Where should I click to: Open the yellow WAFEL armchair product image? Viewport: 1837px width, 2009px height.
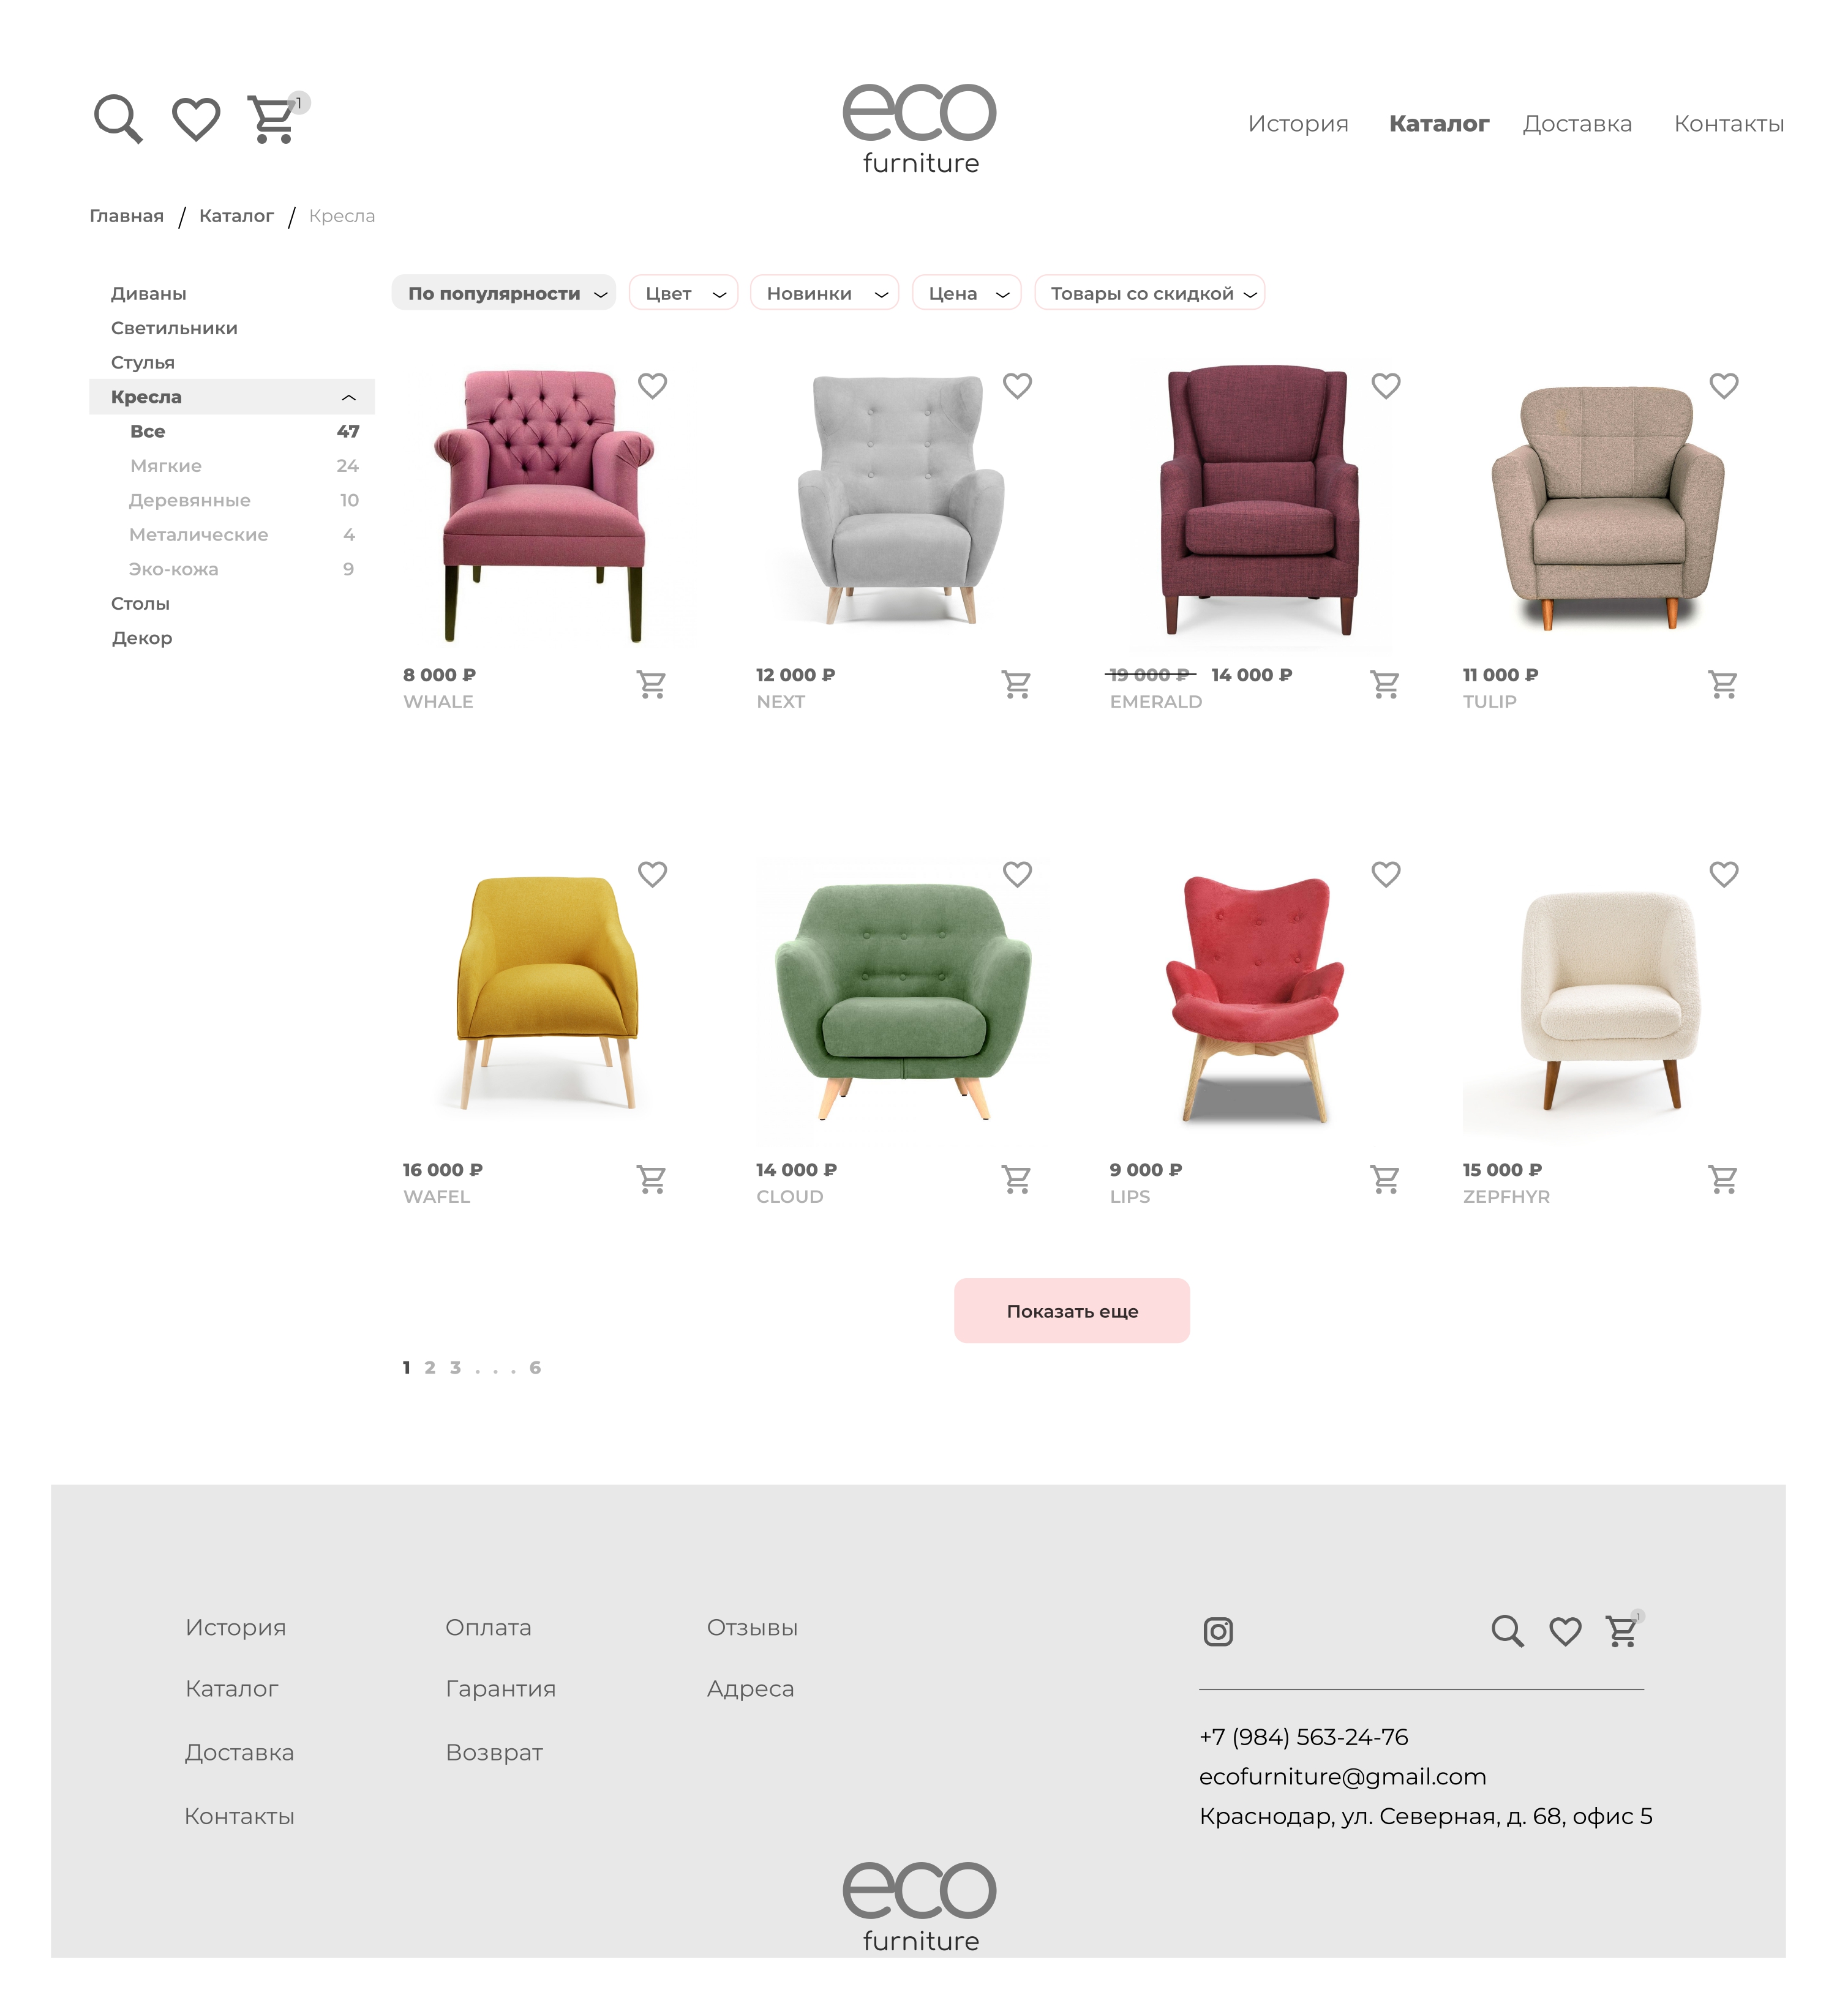coord(546,992)
